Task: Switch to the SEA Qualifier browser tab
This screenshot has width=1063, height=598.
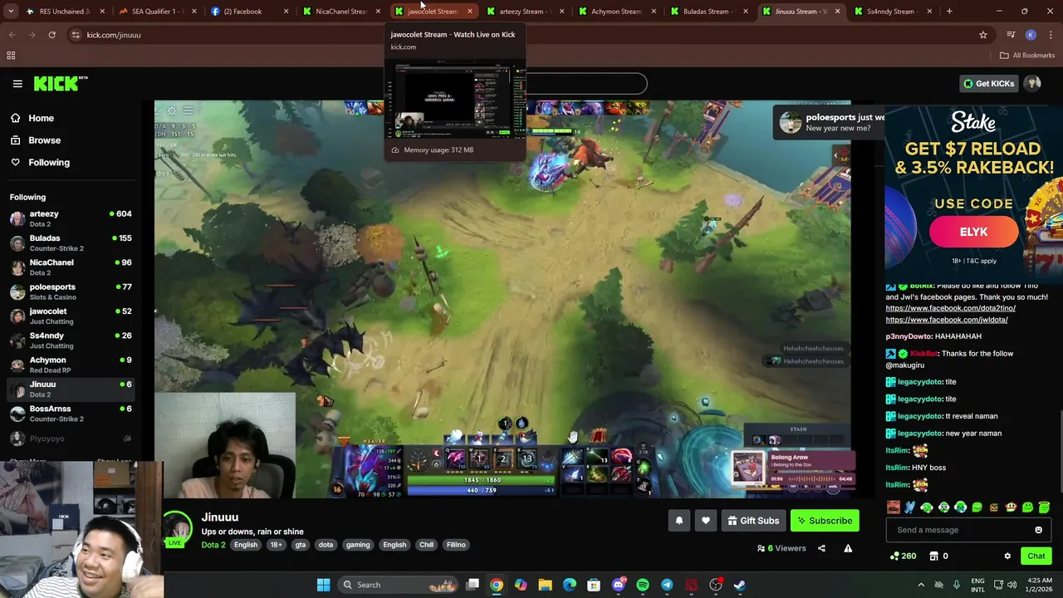Action: pos(155,12)
